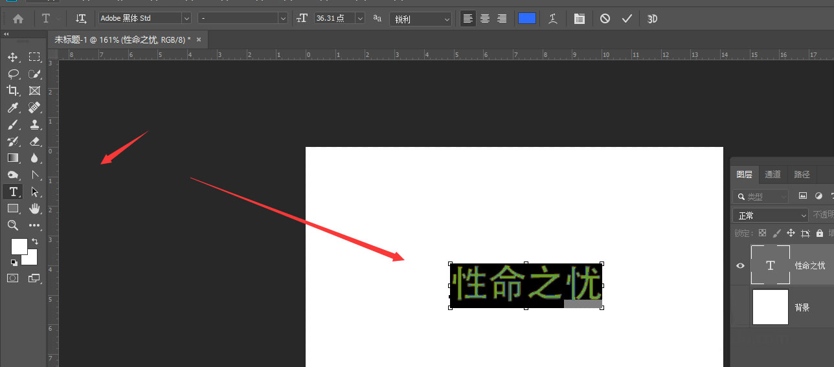Cancel the current text edits

(x=605, y=19)
